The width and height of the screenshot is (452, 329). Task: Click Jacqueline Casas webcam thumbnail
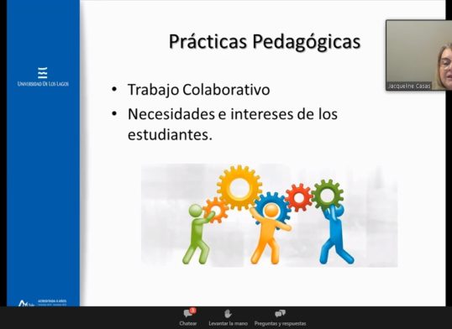pyautogui.click(x=419, y=55)
